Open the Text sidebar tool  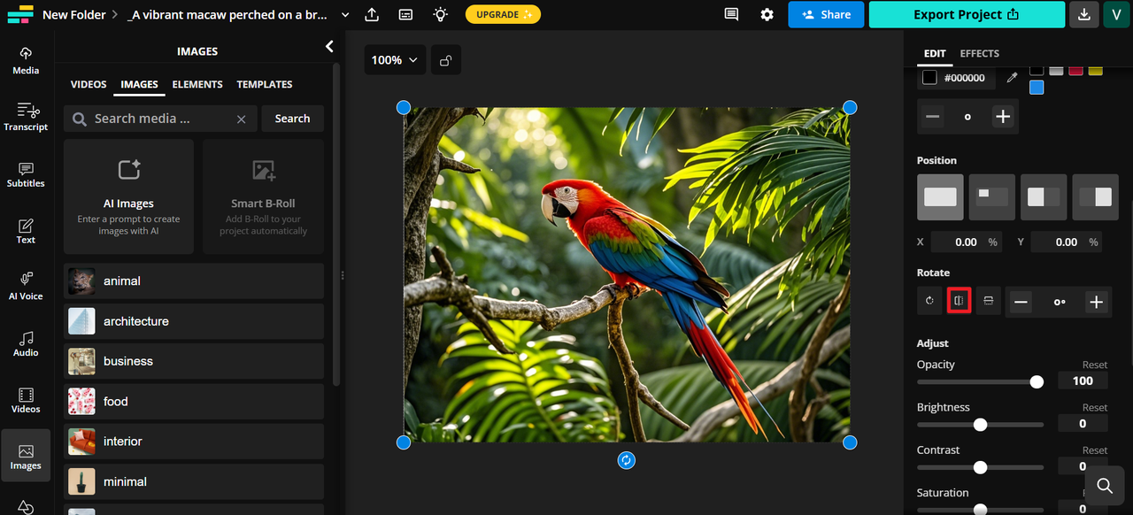tap(26, 230)
